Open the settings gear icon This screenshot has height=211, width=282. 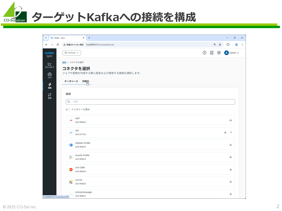coord(219,53)
